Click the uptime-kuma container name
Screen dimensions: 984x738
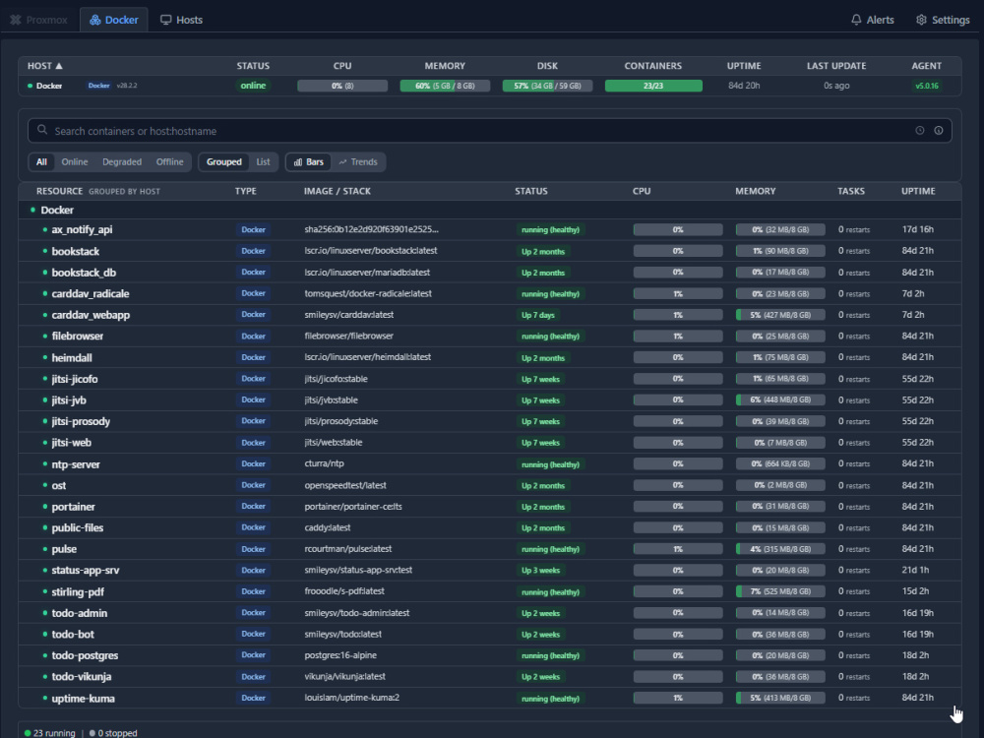[83, 698]
